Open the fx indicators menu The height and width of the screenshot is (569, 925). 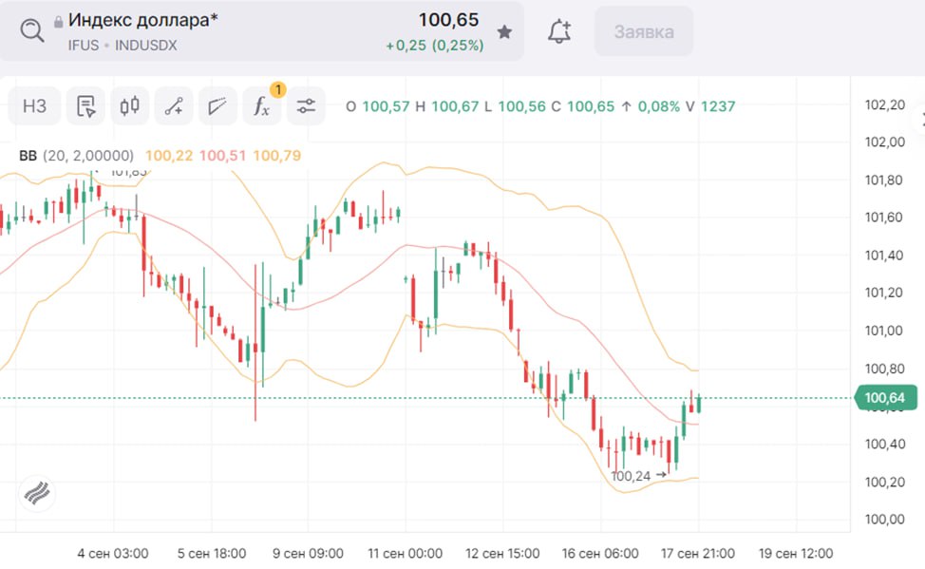pyautogui.click(x=261, y=106)
